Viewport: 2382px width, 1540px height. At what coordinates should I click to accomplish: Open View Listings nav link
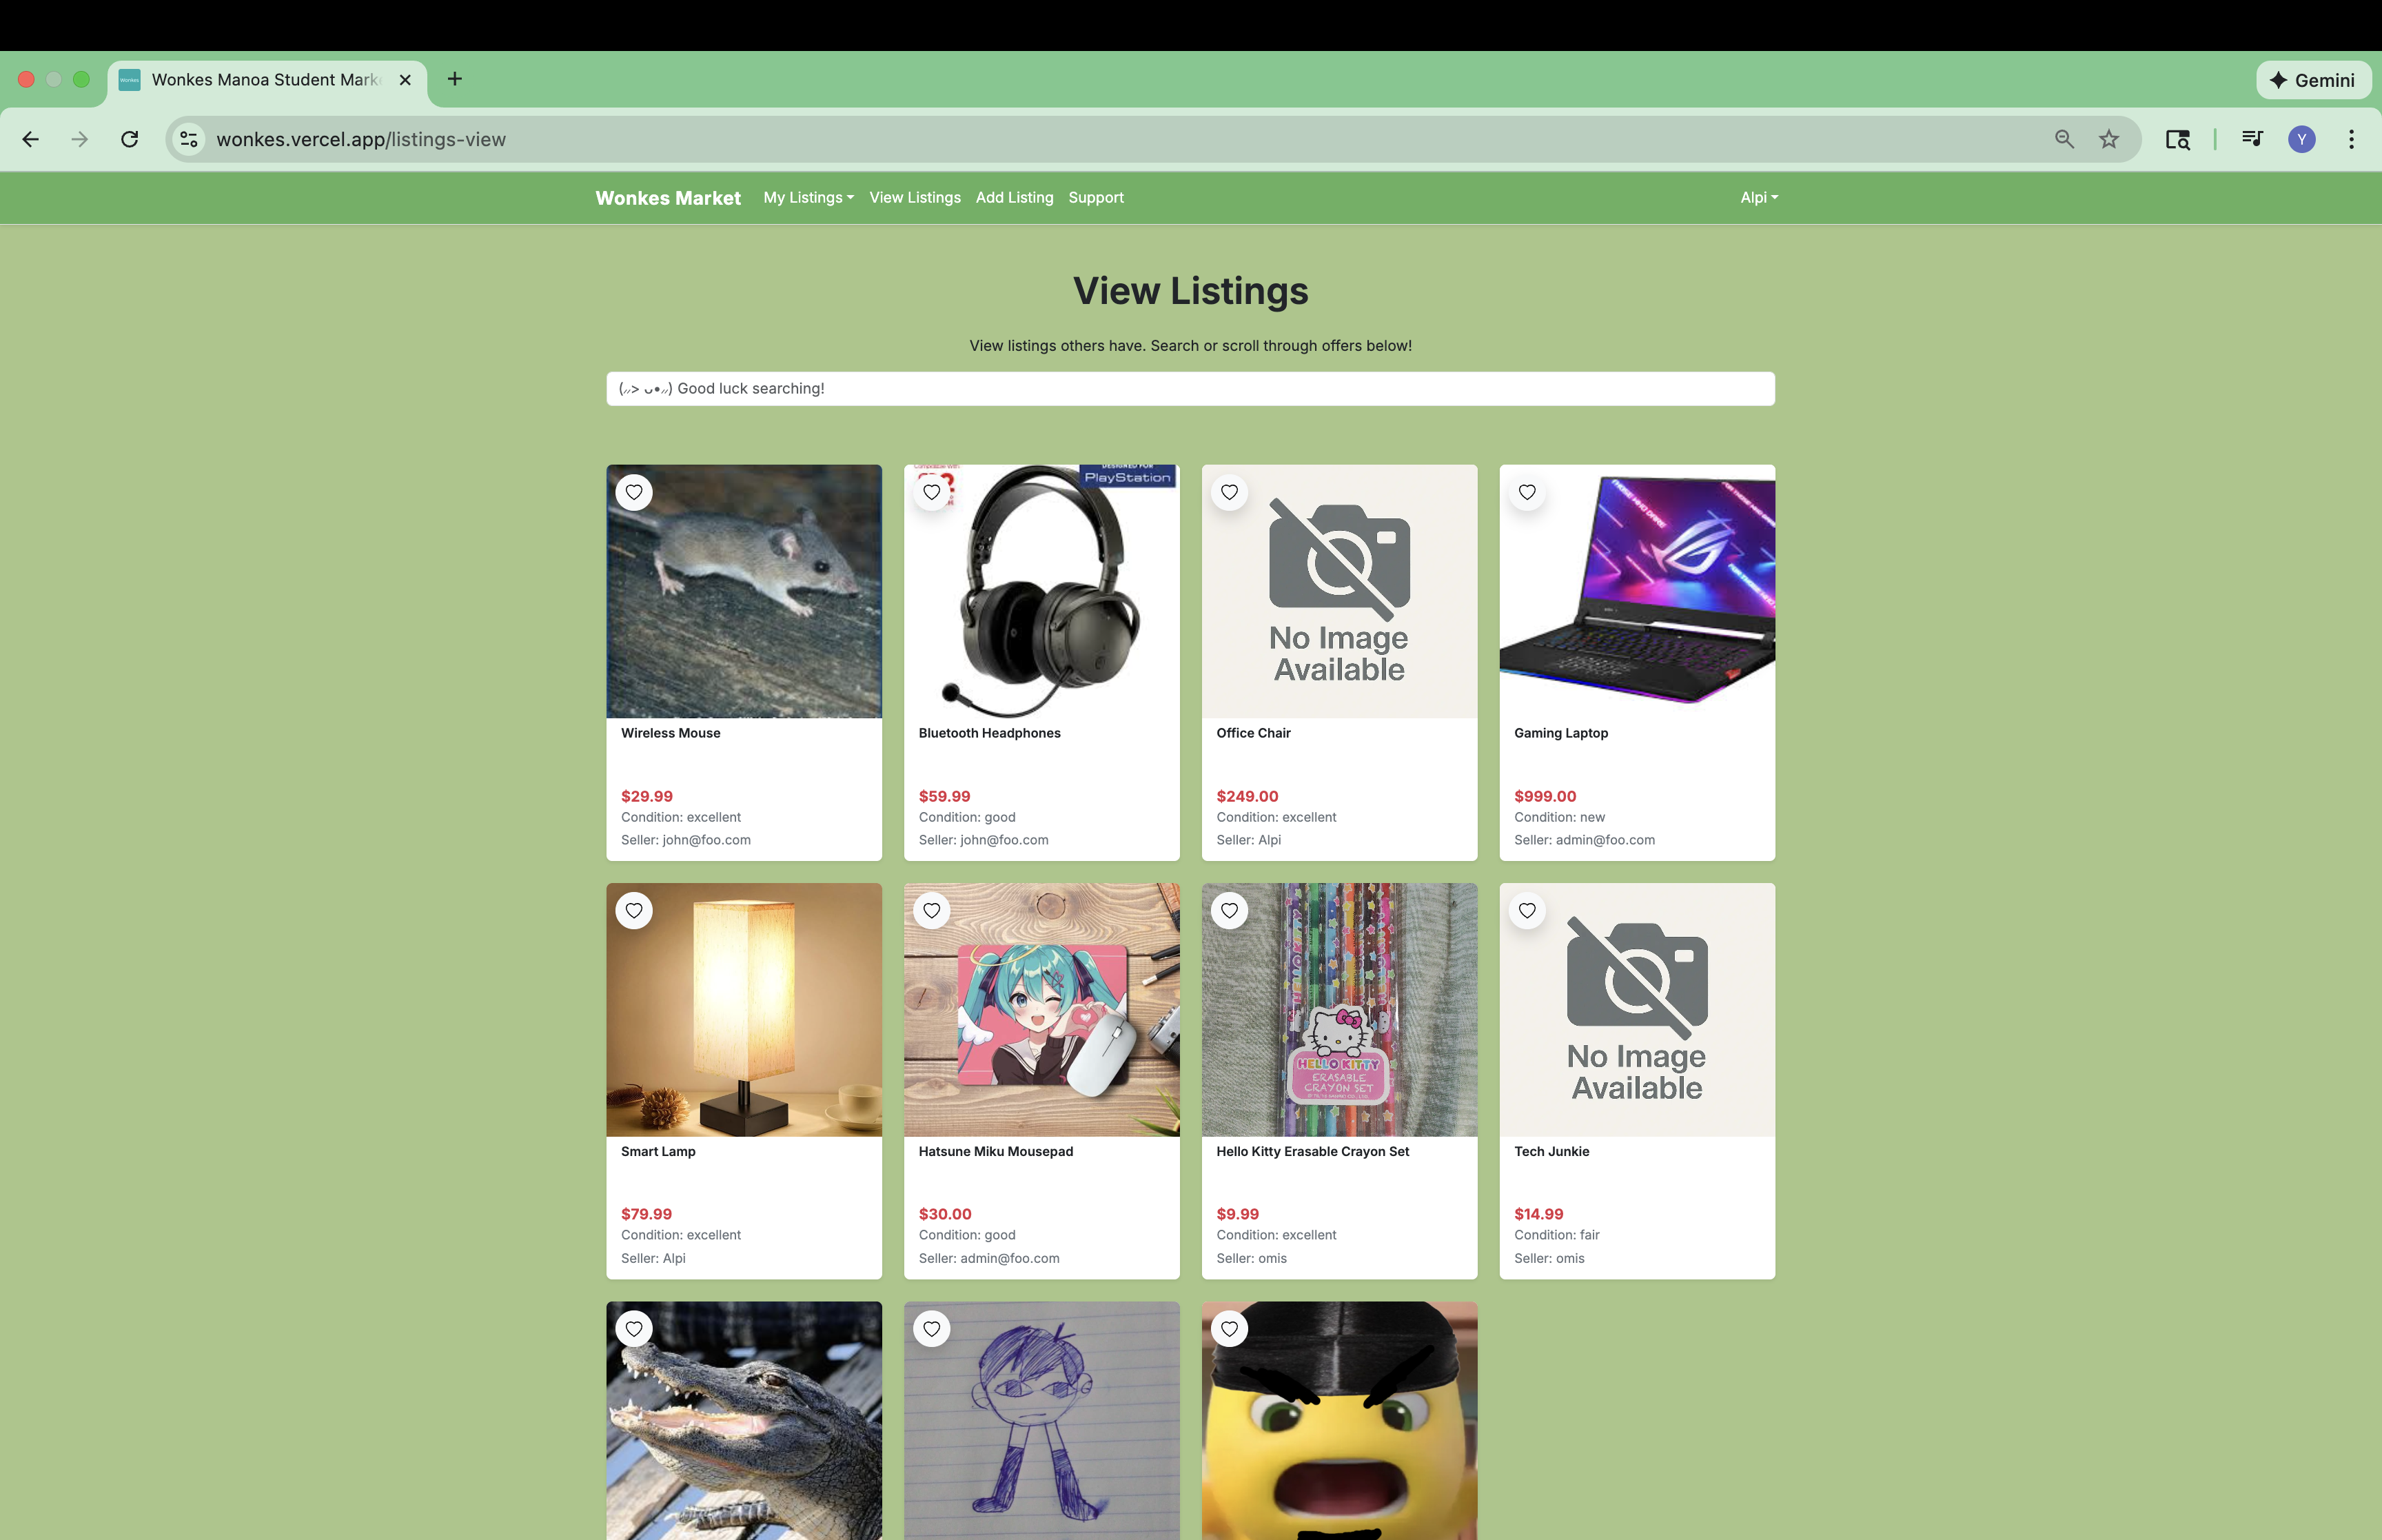tap(915, 198)
